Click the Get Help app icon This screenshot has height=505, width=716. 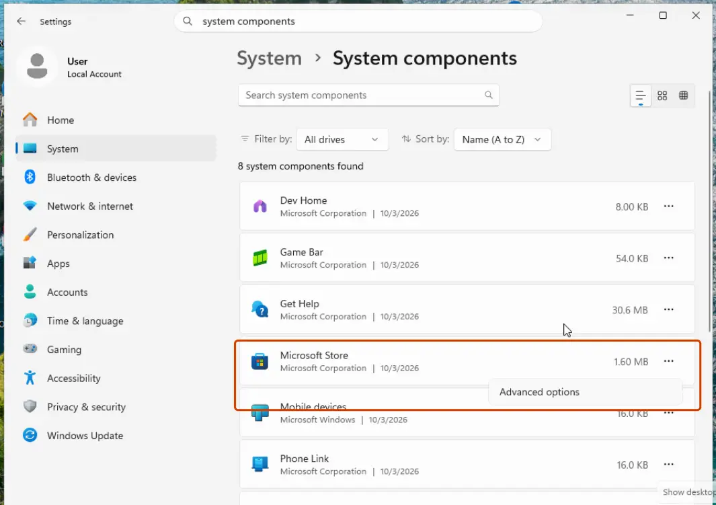tap(260, 309)
